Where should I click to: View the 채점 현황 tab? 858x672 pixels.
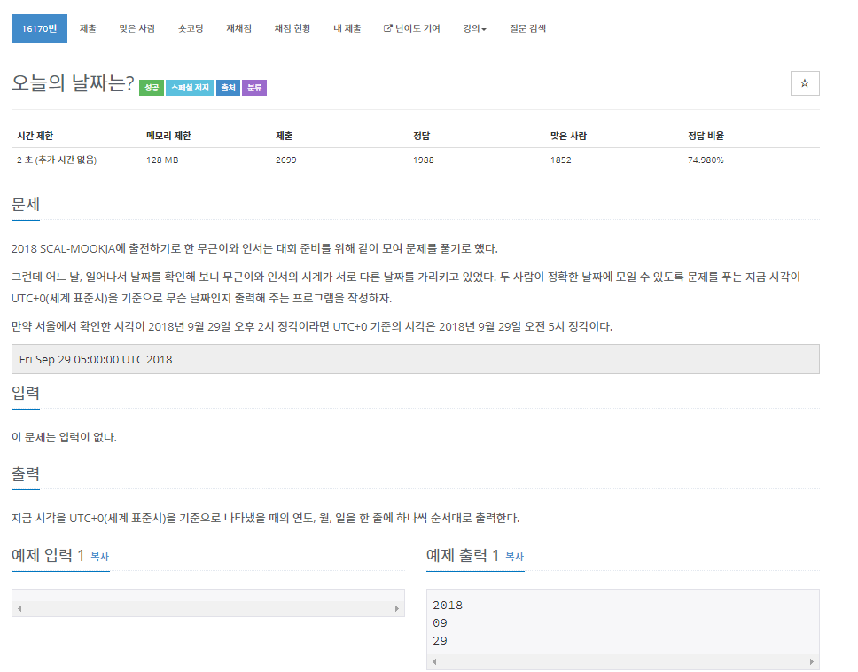[292, 28]
